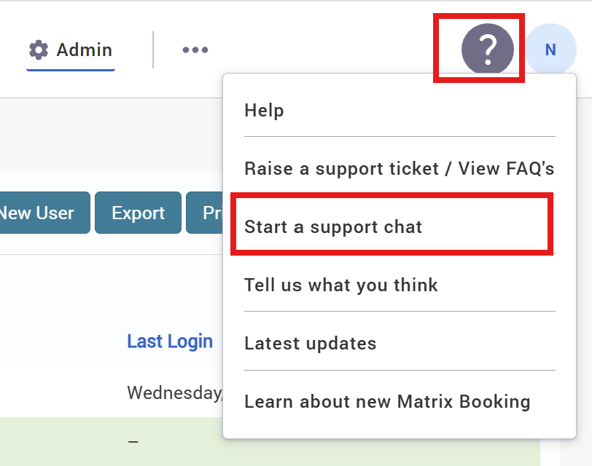Click the Admin gear icon
Screen dimensions: 592x466
[38, 50]
